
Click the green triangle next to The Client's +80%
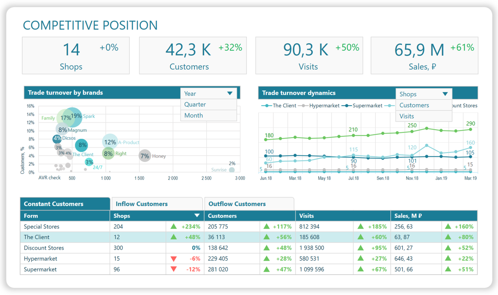[x=448, y=237]
